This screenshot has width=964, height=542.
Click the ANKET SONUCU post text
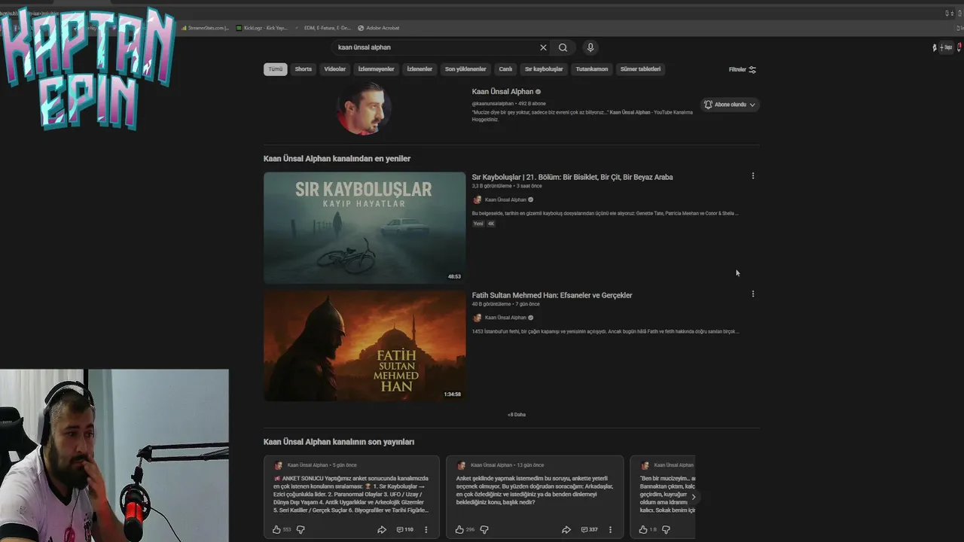point(351,494)
